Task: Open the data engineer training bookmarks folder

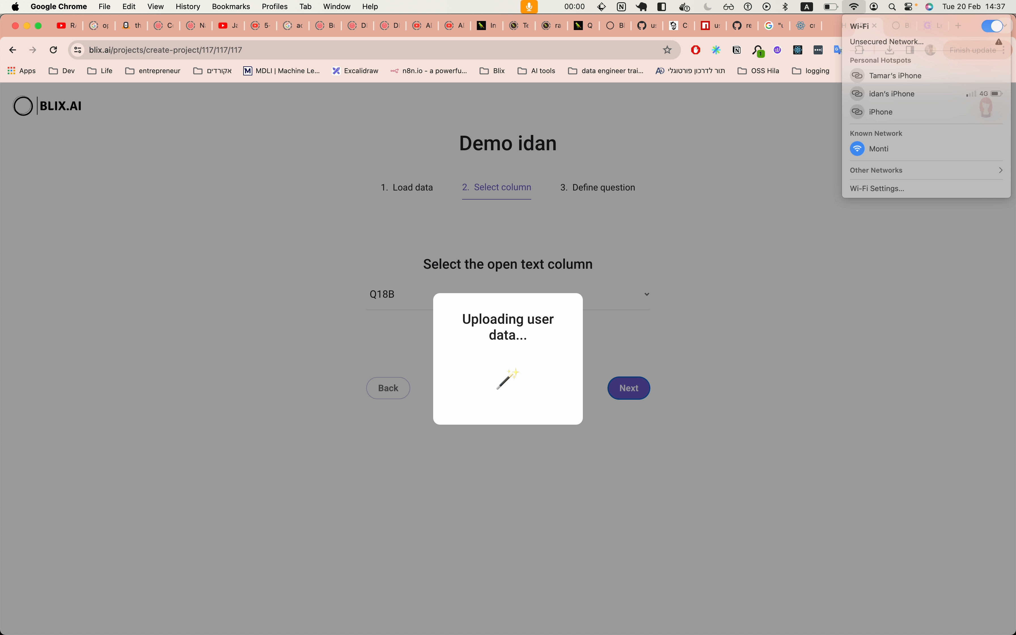Action: click(x=606, y=71)
